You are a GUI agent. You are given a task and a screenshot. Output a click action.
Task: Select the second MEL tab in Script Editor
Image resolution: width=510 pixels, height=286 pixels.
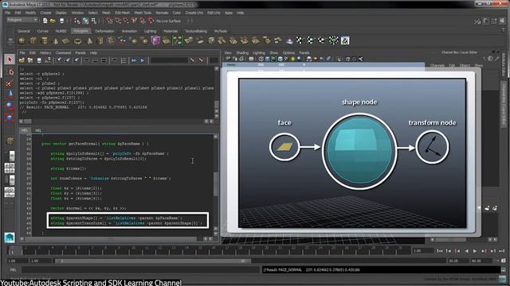pyautogui.click(x=38, y=130)
